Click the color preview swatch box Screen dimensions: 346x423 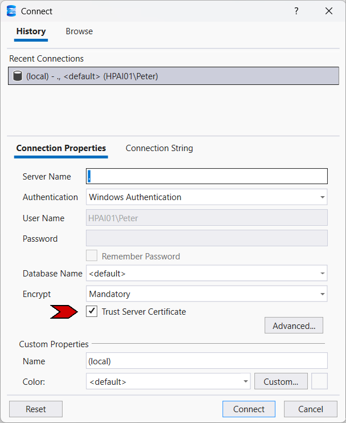(319, 381)
